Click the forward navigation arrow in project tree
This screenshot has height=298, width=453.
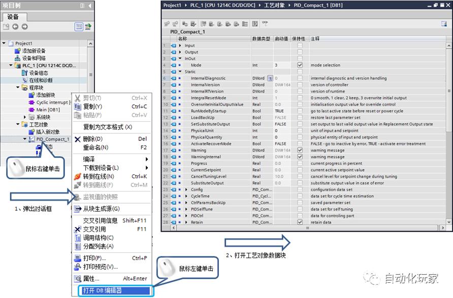24,26
